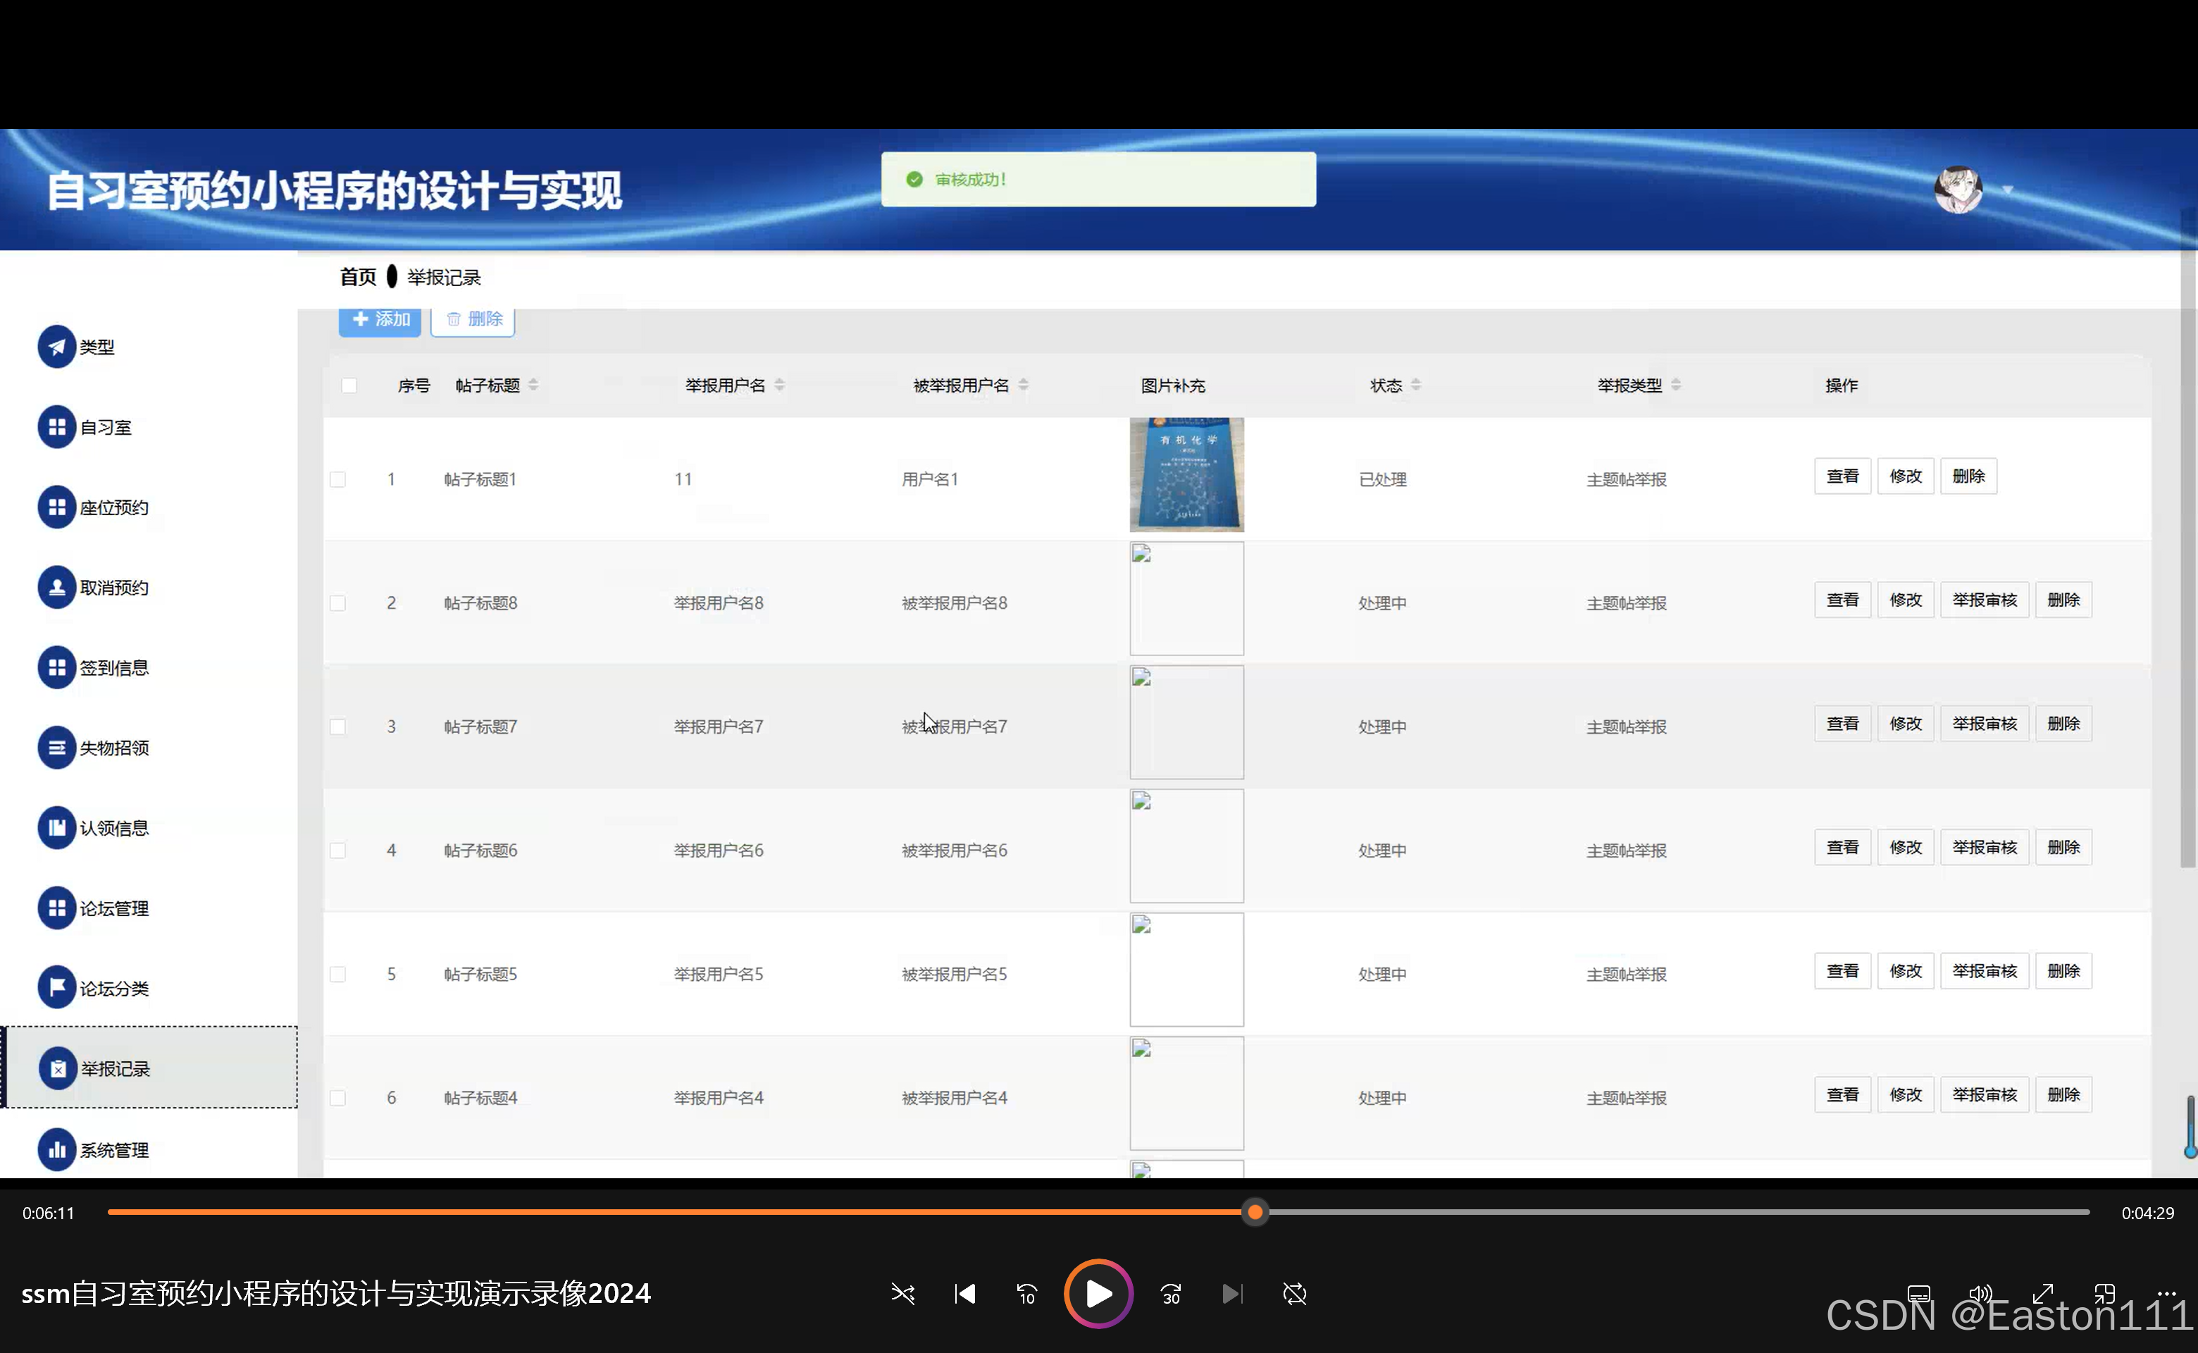The width and height of the screenshot is (2198, 1353).
Task: Click 举报审核 for row 帖子标题8
Action: (x=1985, y=600)
